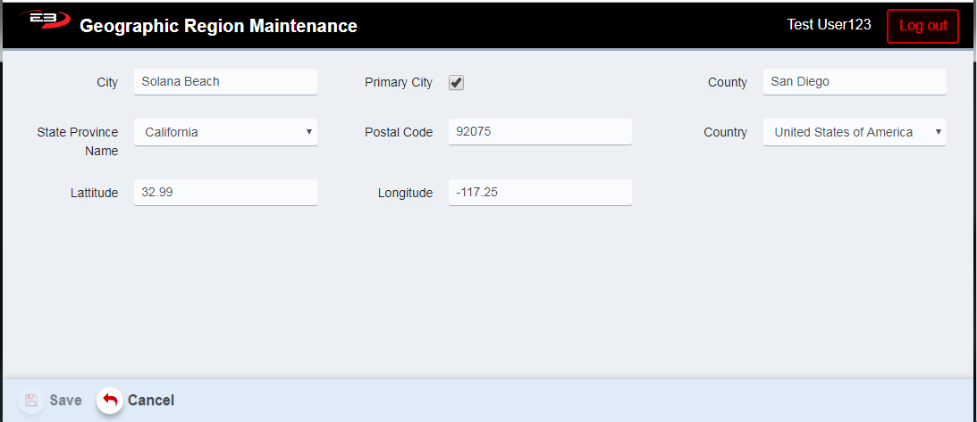Click the City label text
The width and height of the screenshot is (977, 422).
pyautogui.click(x=107, y=82)
